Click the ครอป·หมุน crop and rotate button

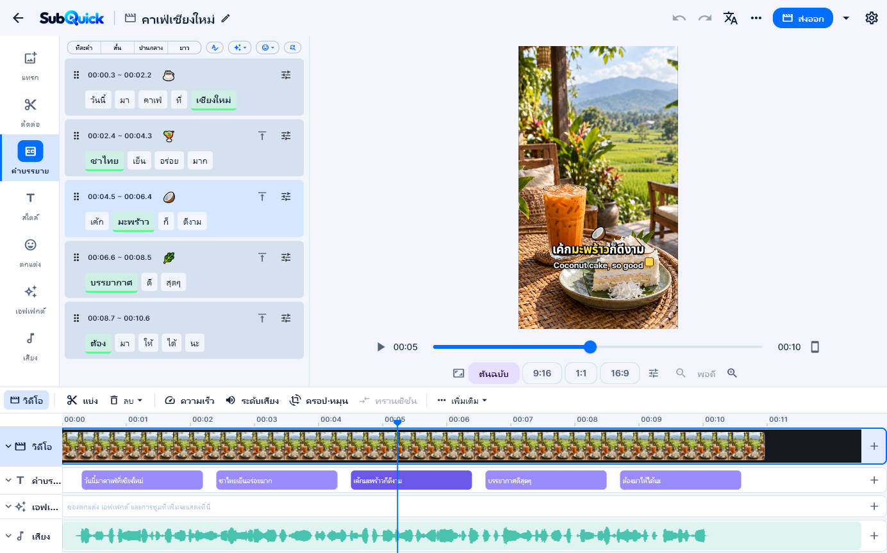point(319,401)
